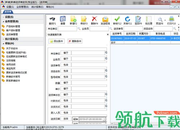This screenshot has width=180, height=130.
Task: Sort by the 联系电话 column header
Action: click(160, 34)
